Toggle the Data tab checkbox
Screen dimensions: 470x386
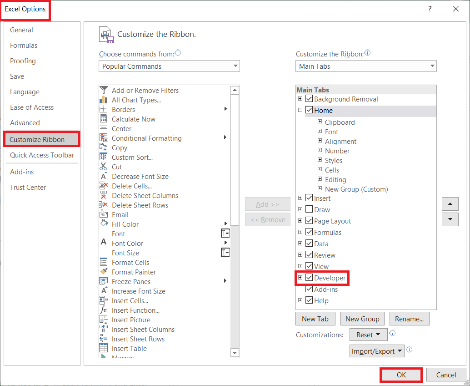coord(309,244)
